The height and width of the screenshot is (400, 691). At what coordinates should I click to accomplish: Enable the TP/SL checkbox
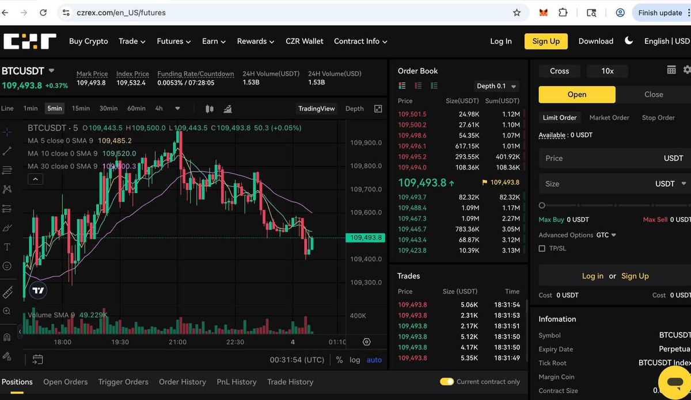click(542, 248)
